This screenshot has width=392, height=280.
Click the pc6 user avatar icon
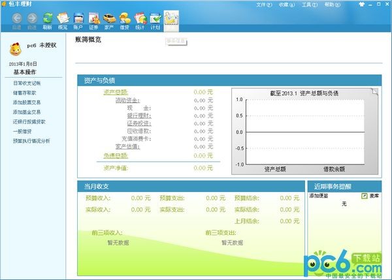click(x=15, y=49)
